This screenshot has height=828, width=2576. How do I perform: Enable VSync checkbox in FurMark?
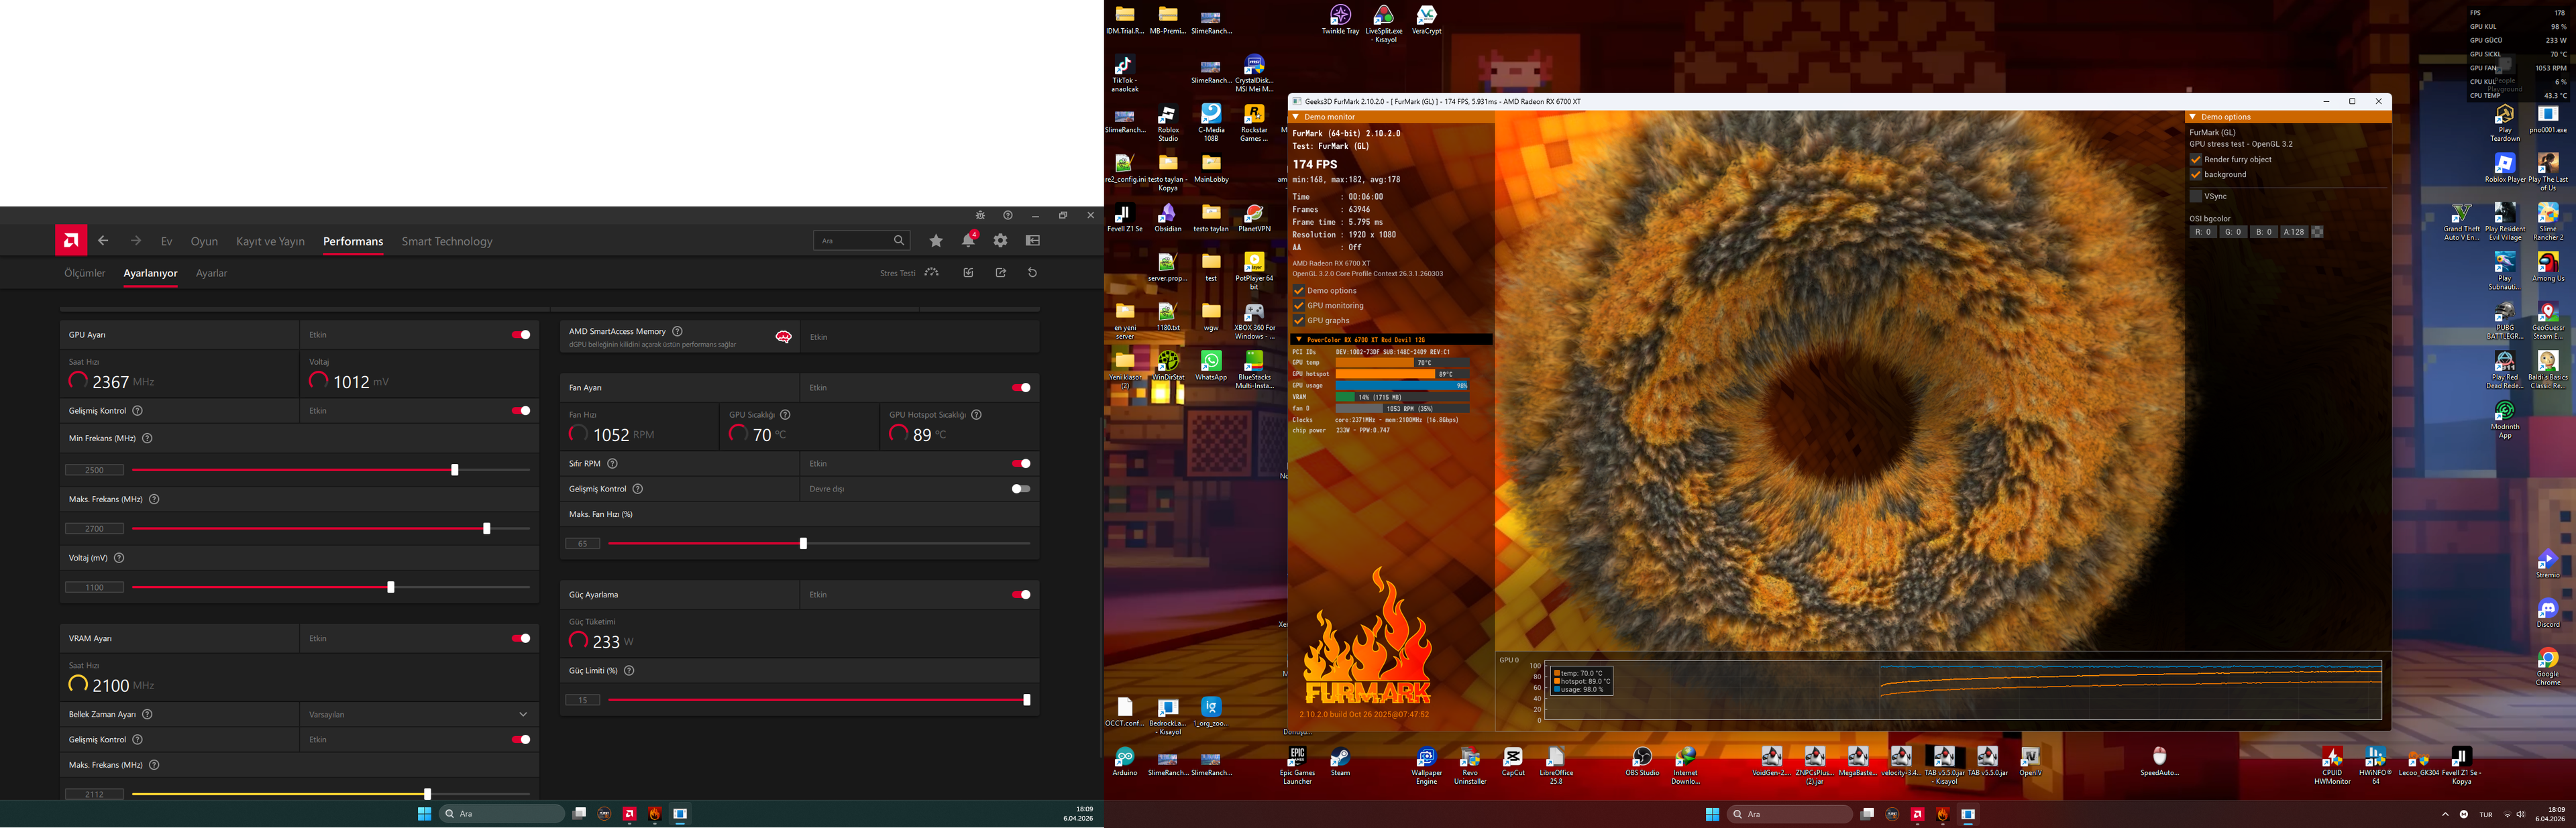tap(2196, 196)
